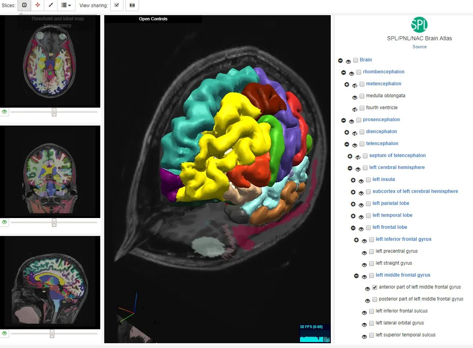Click the camera capture icon in View sharing

pos(132,6)
